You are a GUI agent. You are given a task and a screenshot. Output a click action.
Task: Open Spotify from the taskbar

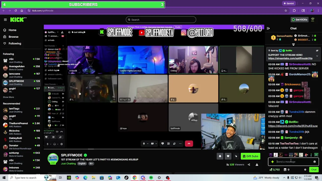pyautogui.click(x=151, y=178)
